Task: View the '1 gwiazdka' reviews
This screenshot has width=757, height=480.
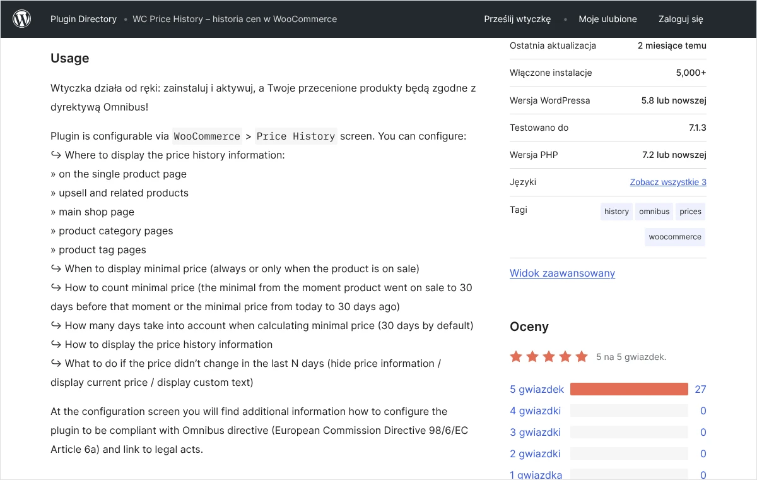Action: 536,474
